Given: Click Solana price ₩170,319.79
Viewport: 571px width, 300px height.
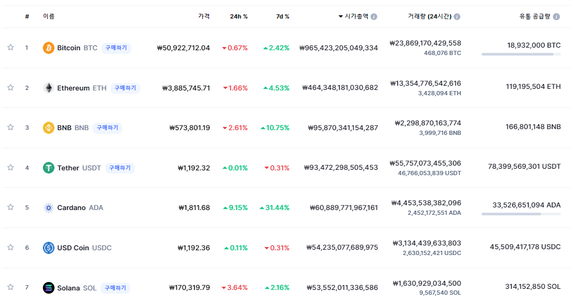Looking at the screenshot, I should click(189, 288).
